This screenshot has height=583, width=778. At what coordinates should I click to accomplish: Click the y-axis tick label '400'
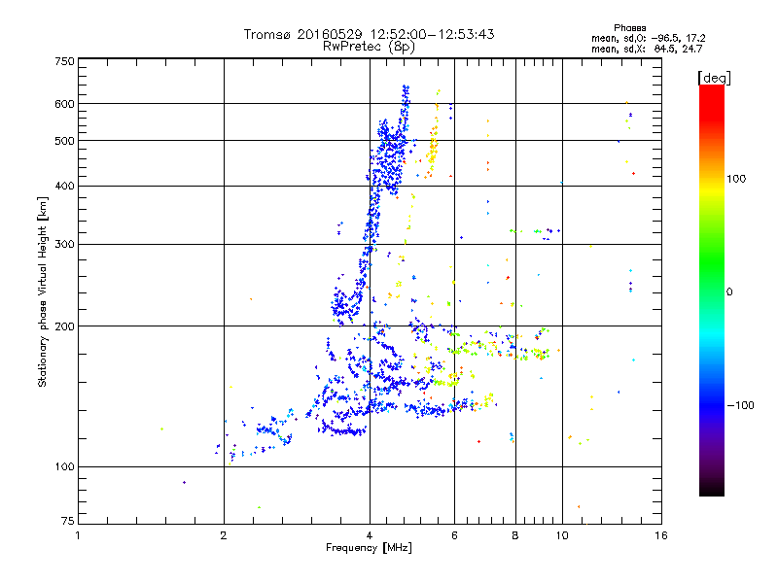[x=65, y=186]
